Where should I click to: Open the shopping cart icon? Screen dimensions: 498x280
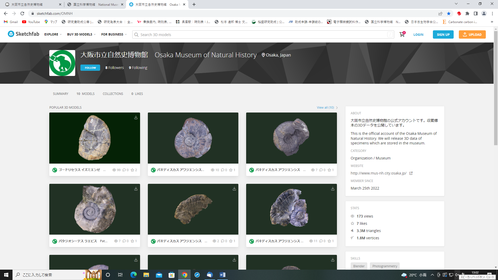pos(402,34)
